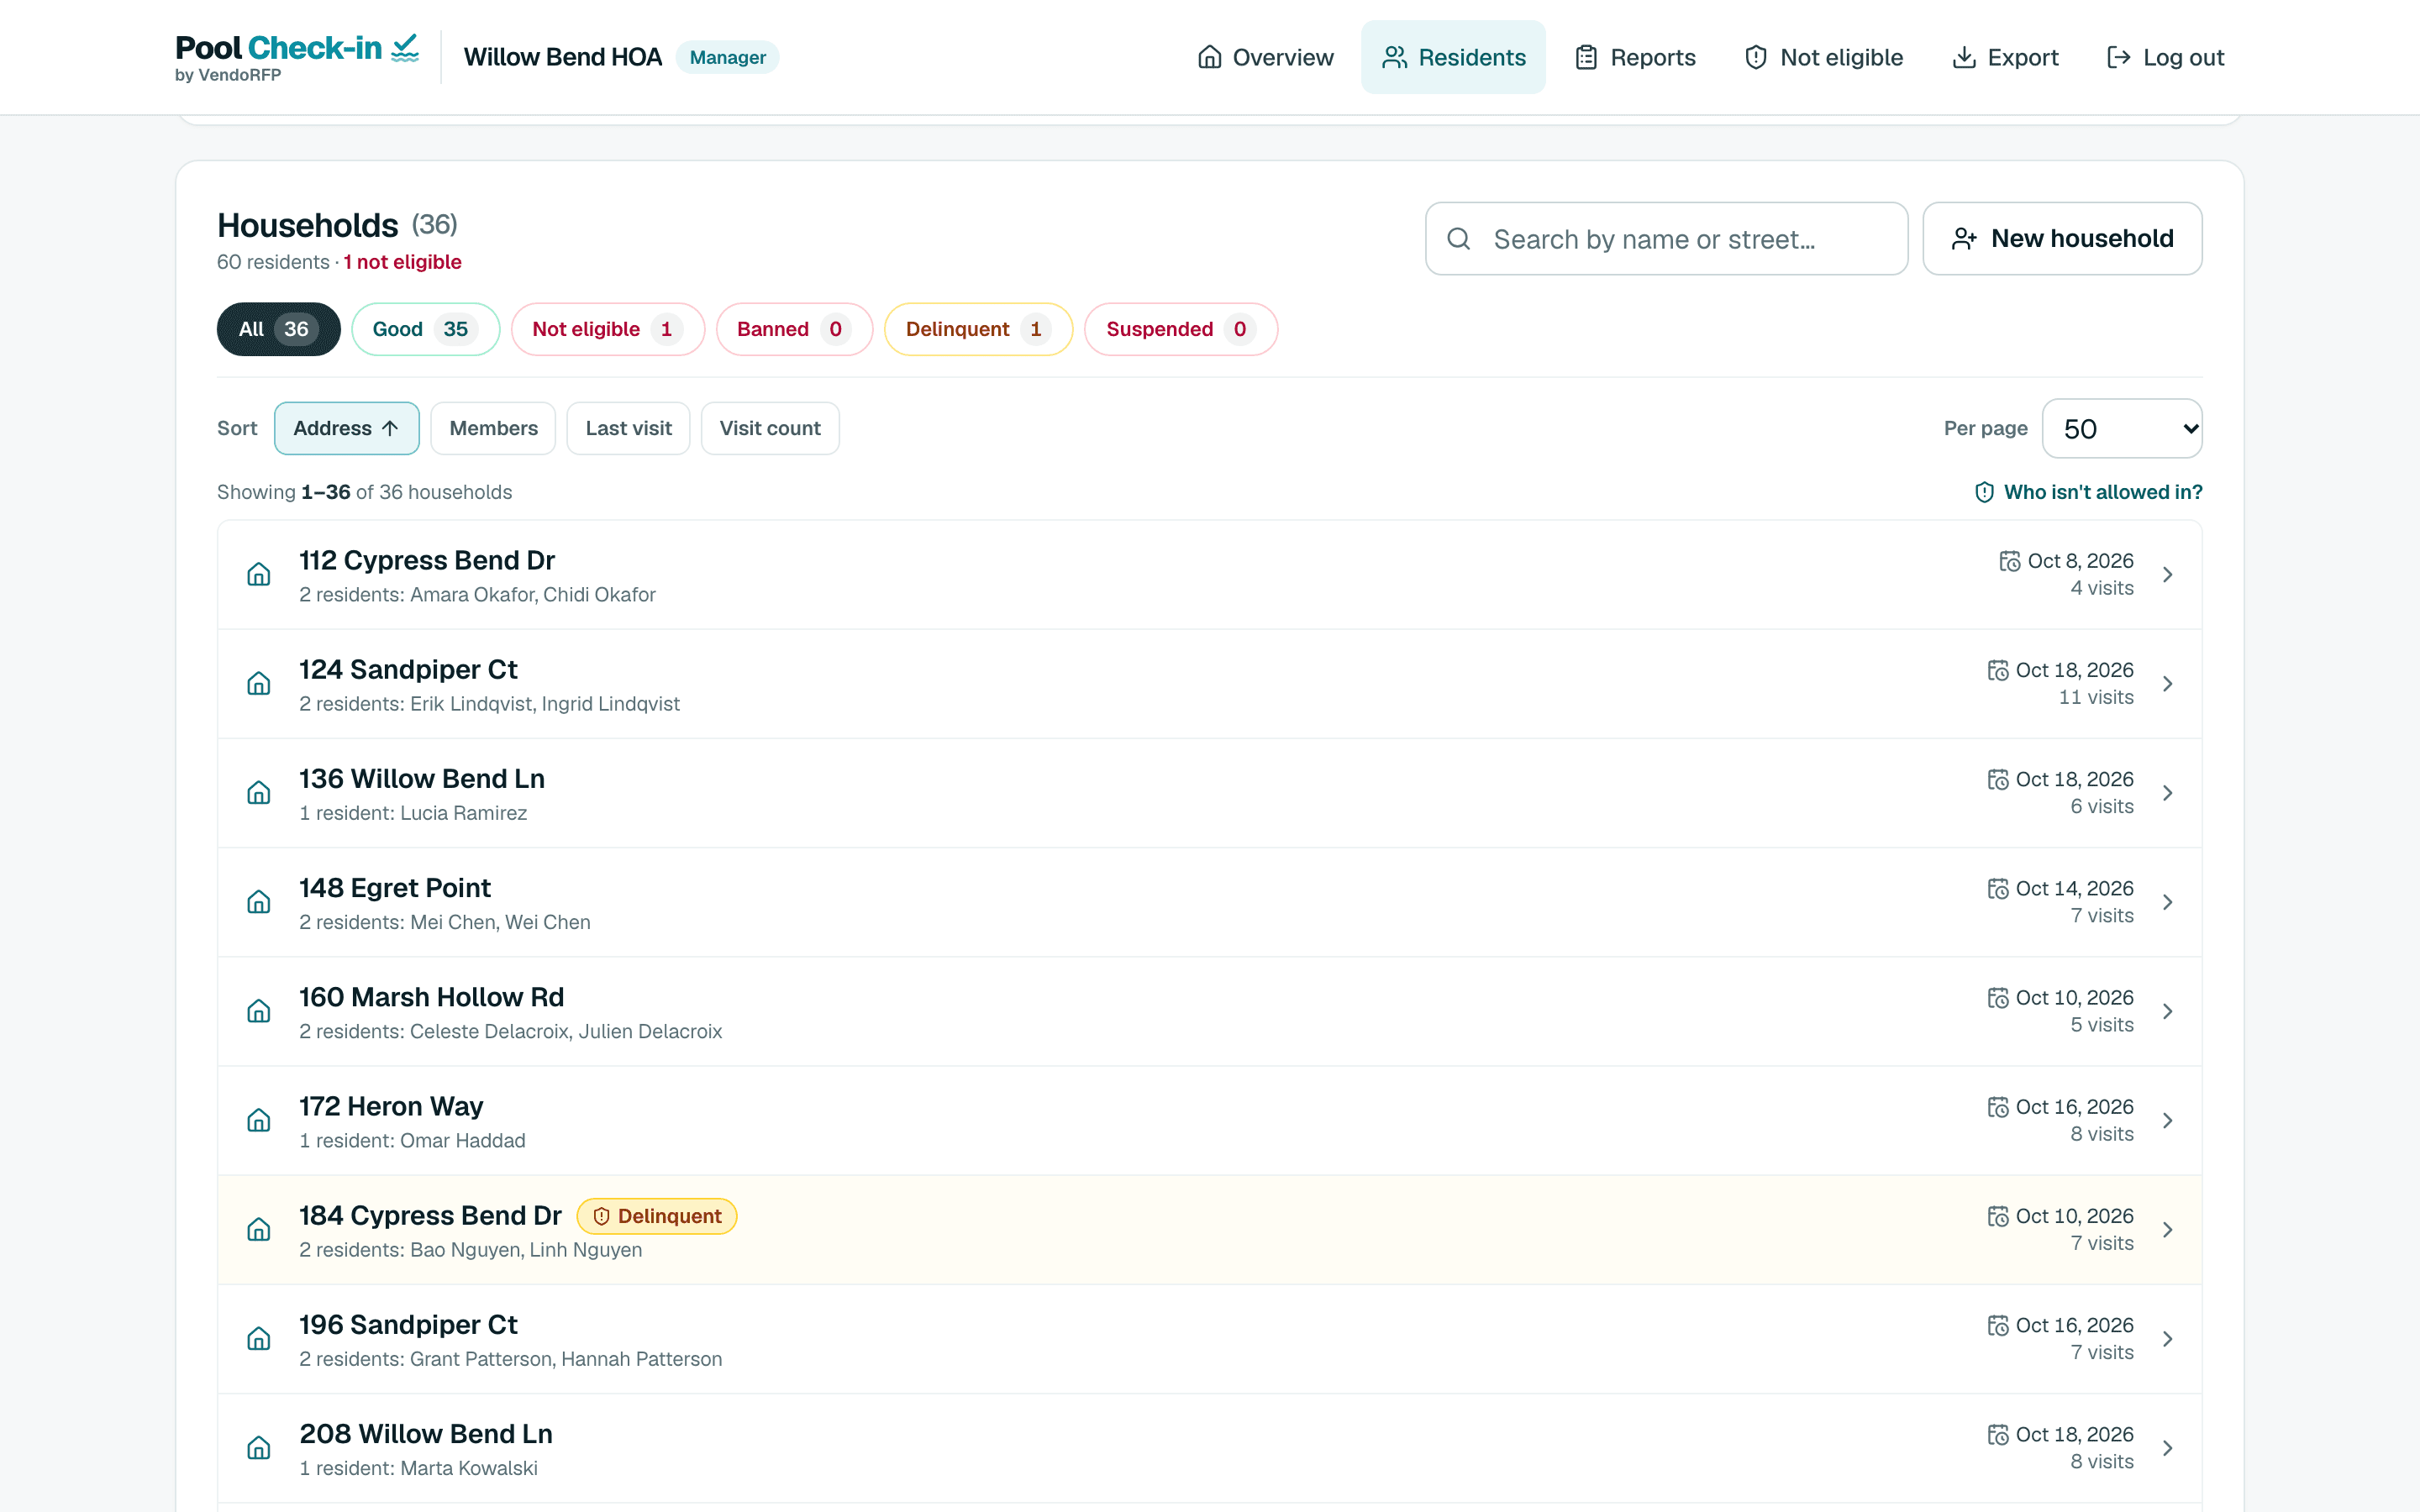This screenshot has height=1512, width=2420.
Task: Click the Pool Check-in logo
Action: [297, 58]
